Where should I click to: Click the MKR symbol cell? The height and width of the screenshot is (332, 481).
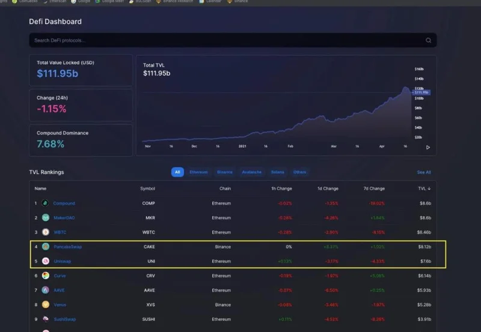coord(150,218)
